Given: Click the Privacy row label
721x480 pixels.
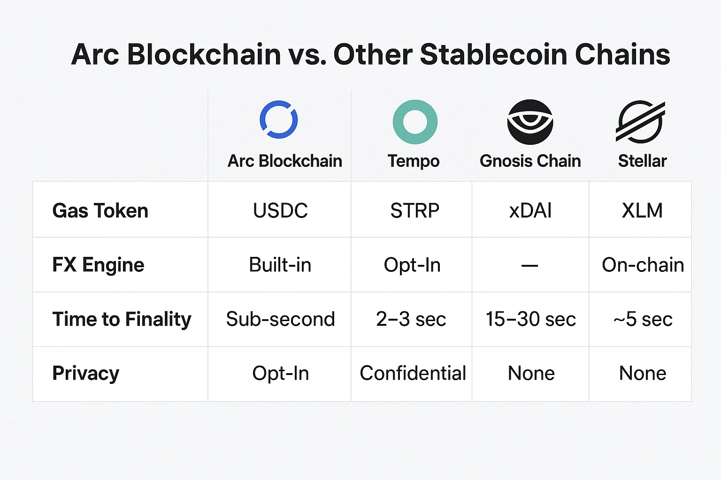Looking at the screenshot, I should click(86, 373).
